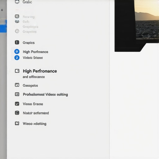159x159 pixels.
Task: Open the Wiaeo adeliting entry
Action: 34,124
